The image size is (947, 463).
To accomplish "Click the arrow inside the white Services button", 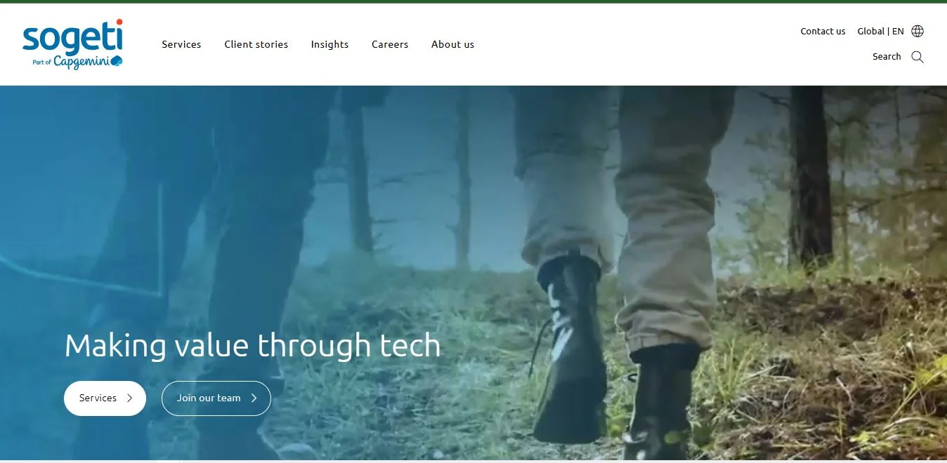I will (129, 398).
